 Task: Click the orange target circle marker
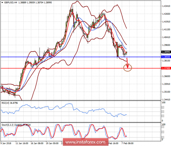click(128, 68)
